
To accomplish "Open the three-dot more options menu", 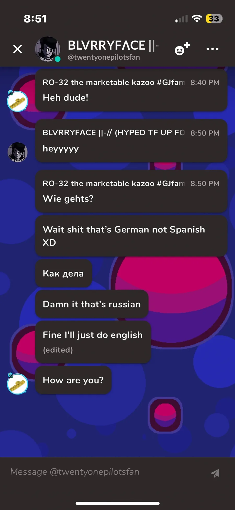I will [212, 49].
